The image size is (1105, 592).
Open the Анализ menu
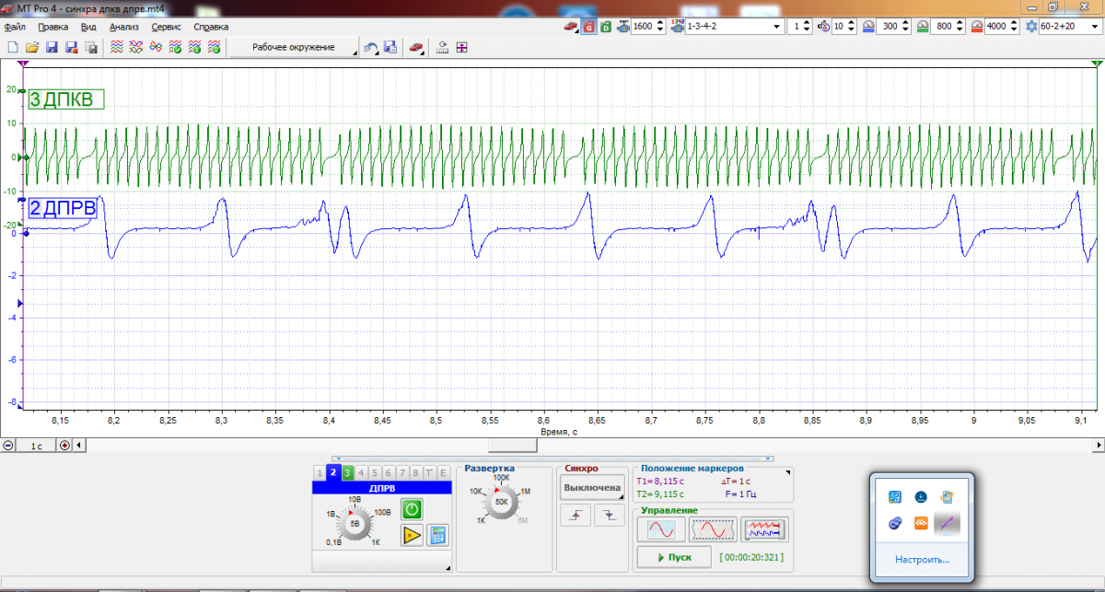tap(123, 27)
